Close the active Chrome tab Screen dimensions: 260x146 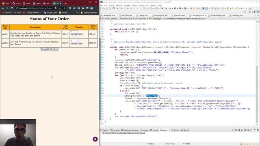coord(61,3)
